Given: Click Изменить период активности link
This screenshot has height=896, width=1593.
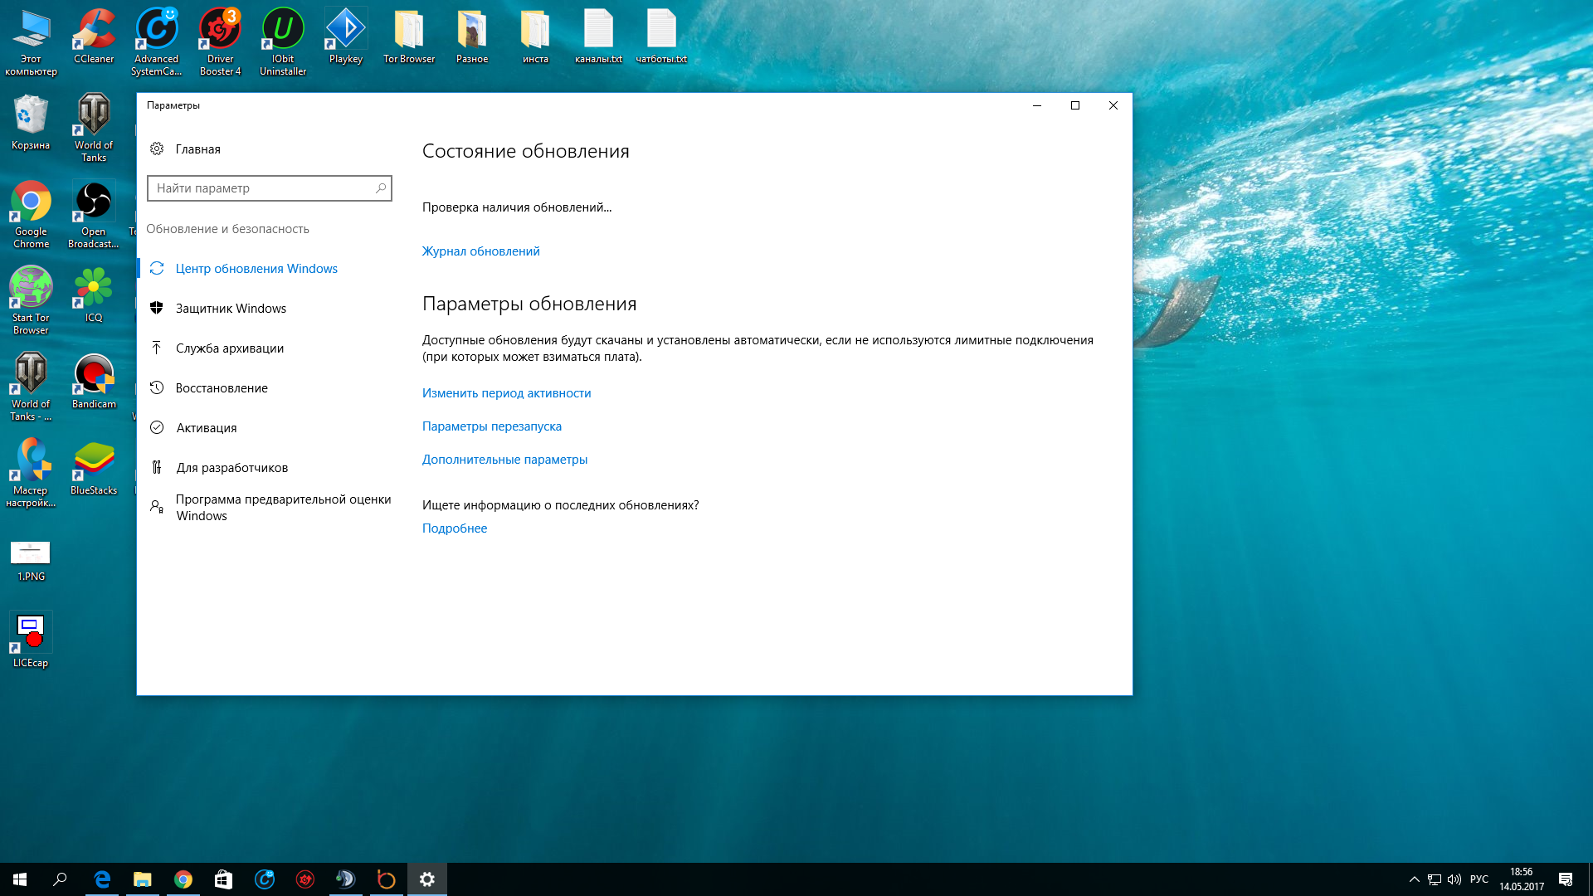Looking at the screenshot, I should (506, 393).
